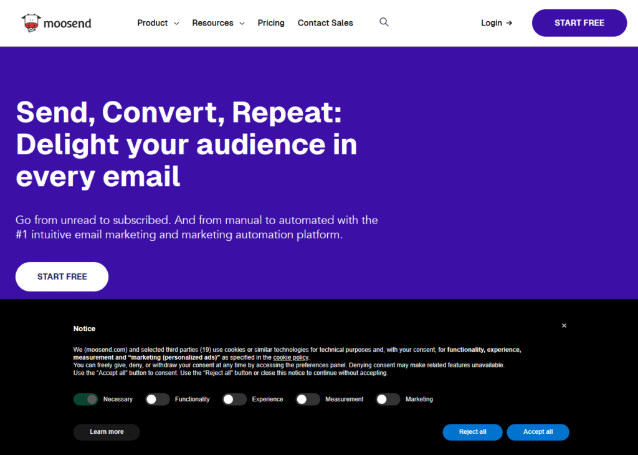Click the white START FREE hero button
This screenshot has width=638, height=455.
coord(62,276)
